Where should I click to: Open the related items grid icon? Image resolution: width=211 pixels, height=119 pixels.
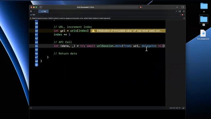click(x=31, y=11)
